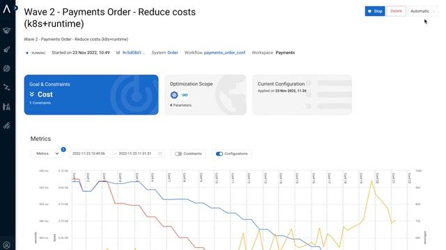Click the 440 ms axis label
Viewport: 446px width, 250px height.
(43, 171)
